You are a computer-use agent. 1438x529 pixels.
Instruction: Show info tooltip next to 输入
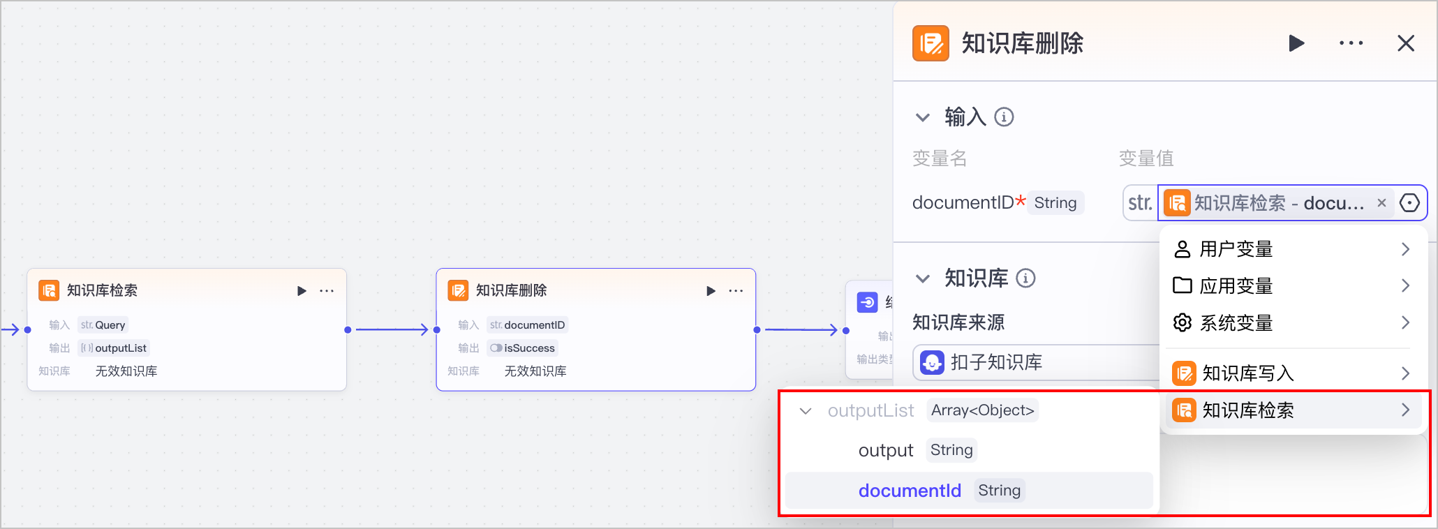click(x=1004, y=117)
